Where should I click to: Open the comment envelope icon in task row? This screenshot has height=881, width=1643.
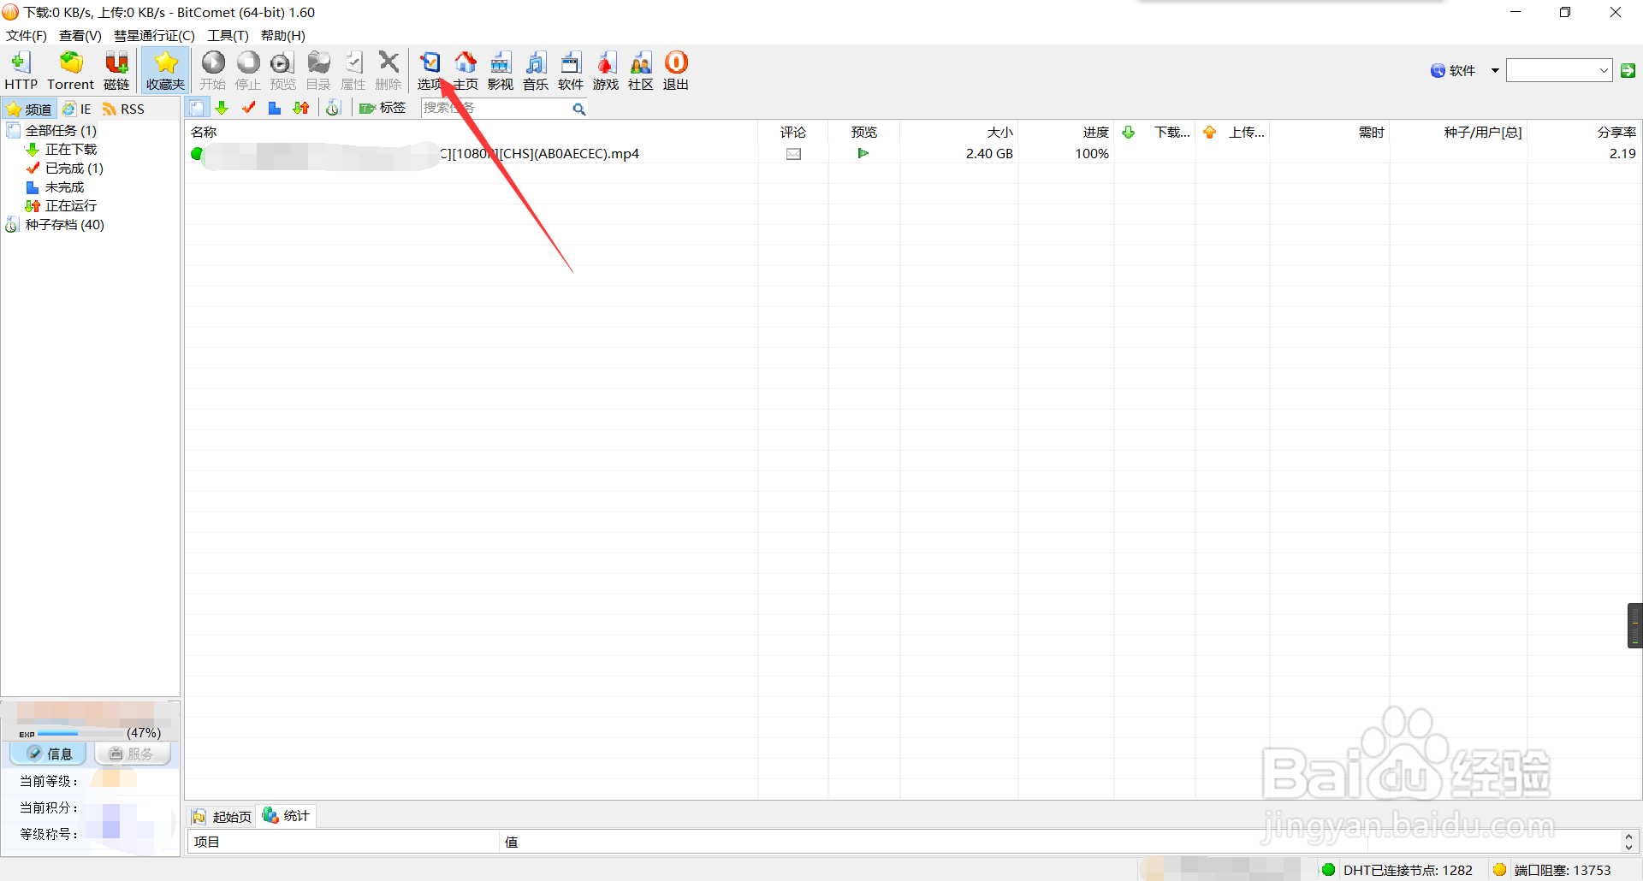point(793,154)
